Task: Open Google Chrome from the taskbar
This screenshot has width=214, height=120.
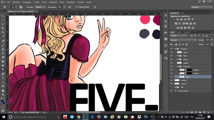Action: pyautogui.click(x=79, y=117)
